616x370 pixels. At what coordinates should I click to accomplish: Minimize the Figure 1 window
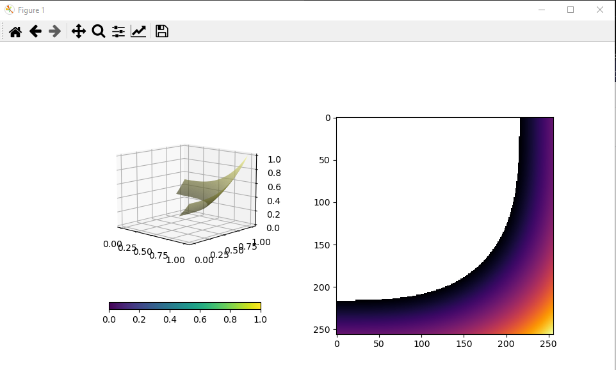pyautogui.click(x=542, y=10)
